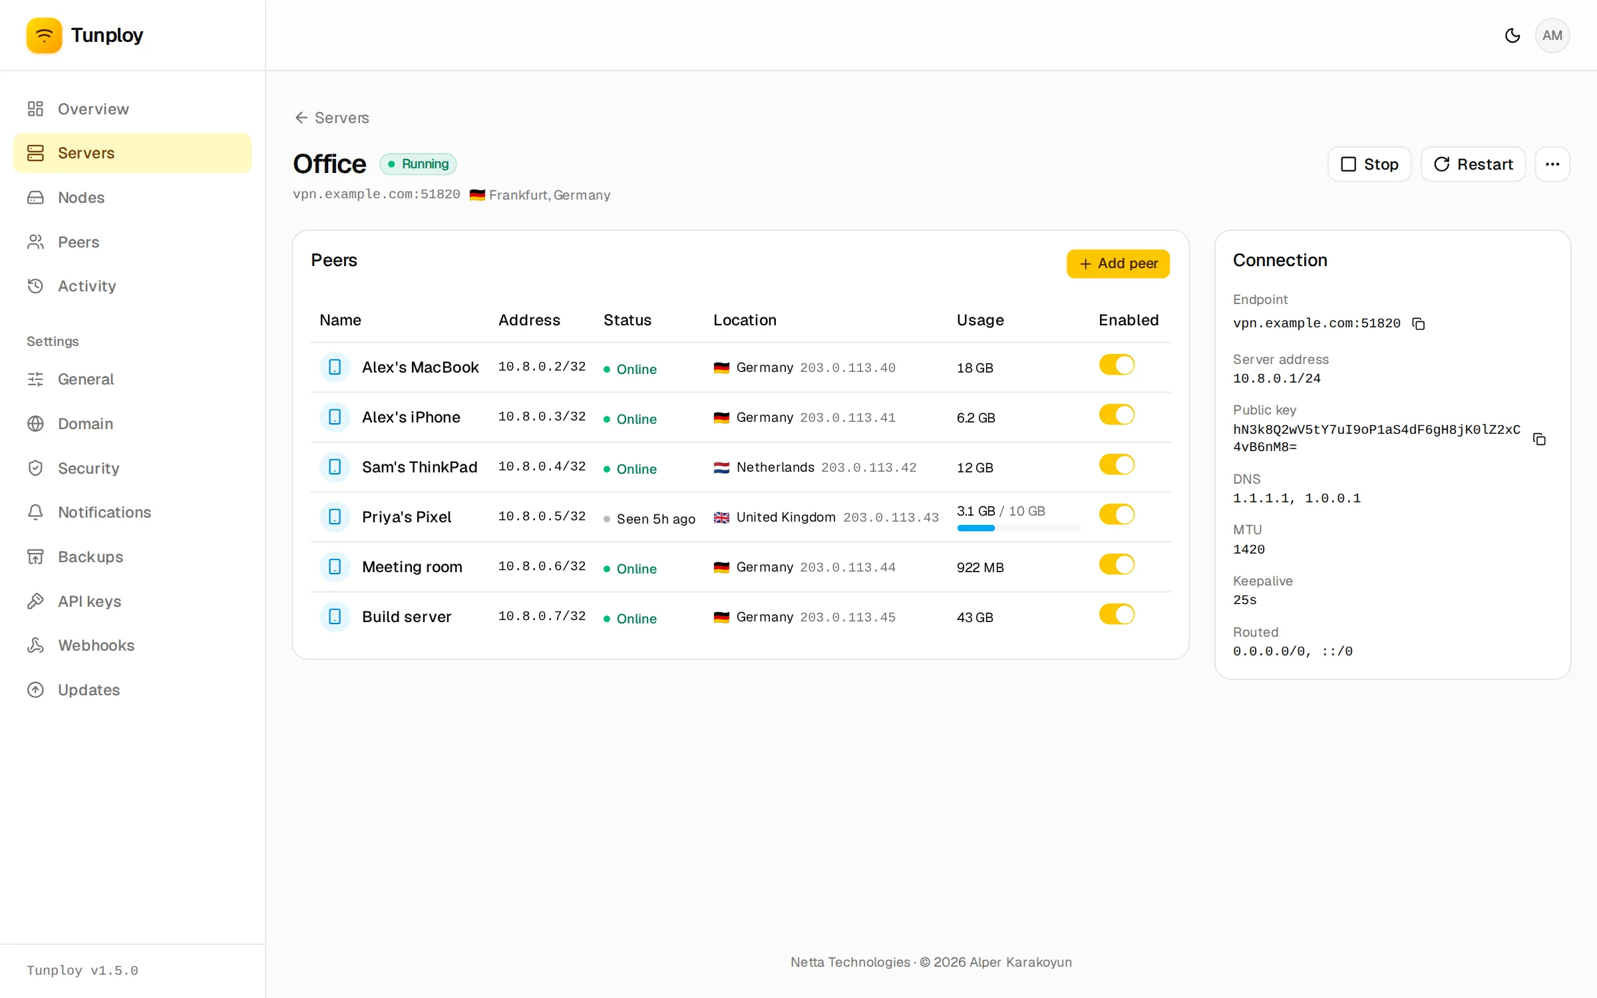Click the device icon for Sam's ThinkPad
Image resolution: width=1597 pixels, height=998 pixels.
click(335, 467)
